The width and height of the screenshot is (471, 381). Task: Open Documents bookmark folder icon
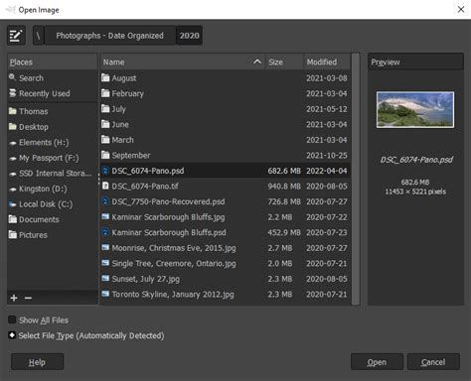pyautogui.click(x=13, y=219)
